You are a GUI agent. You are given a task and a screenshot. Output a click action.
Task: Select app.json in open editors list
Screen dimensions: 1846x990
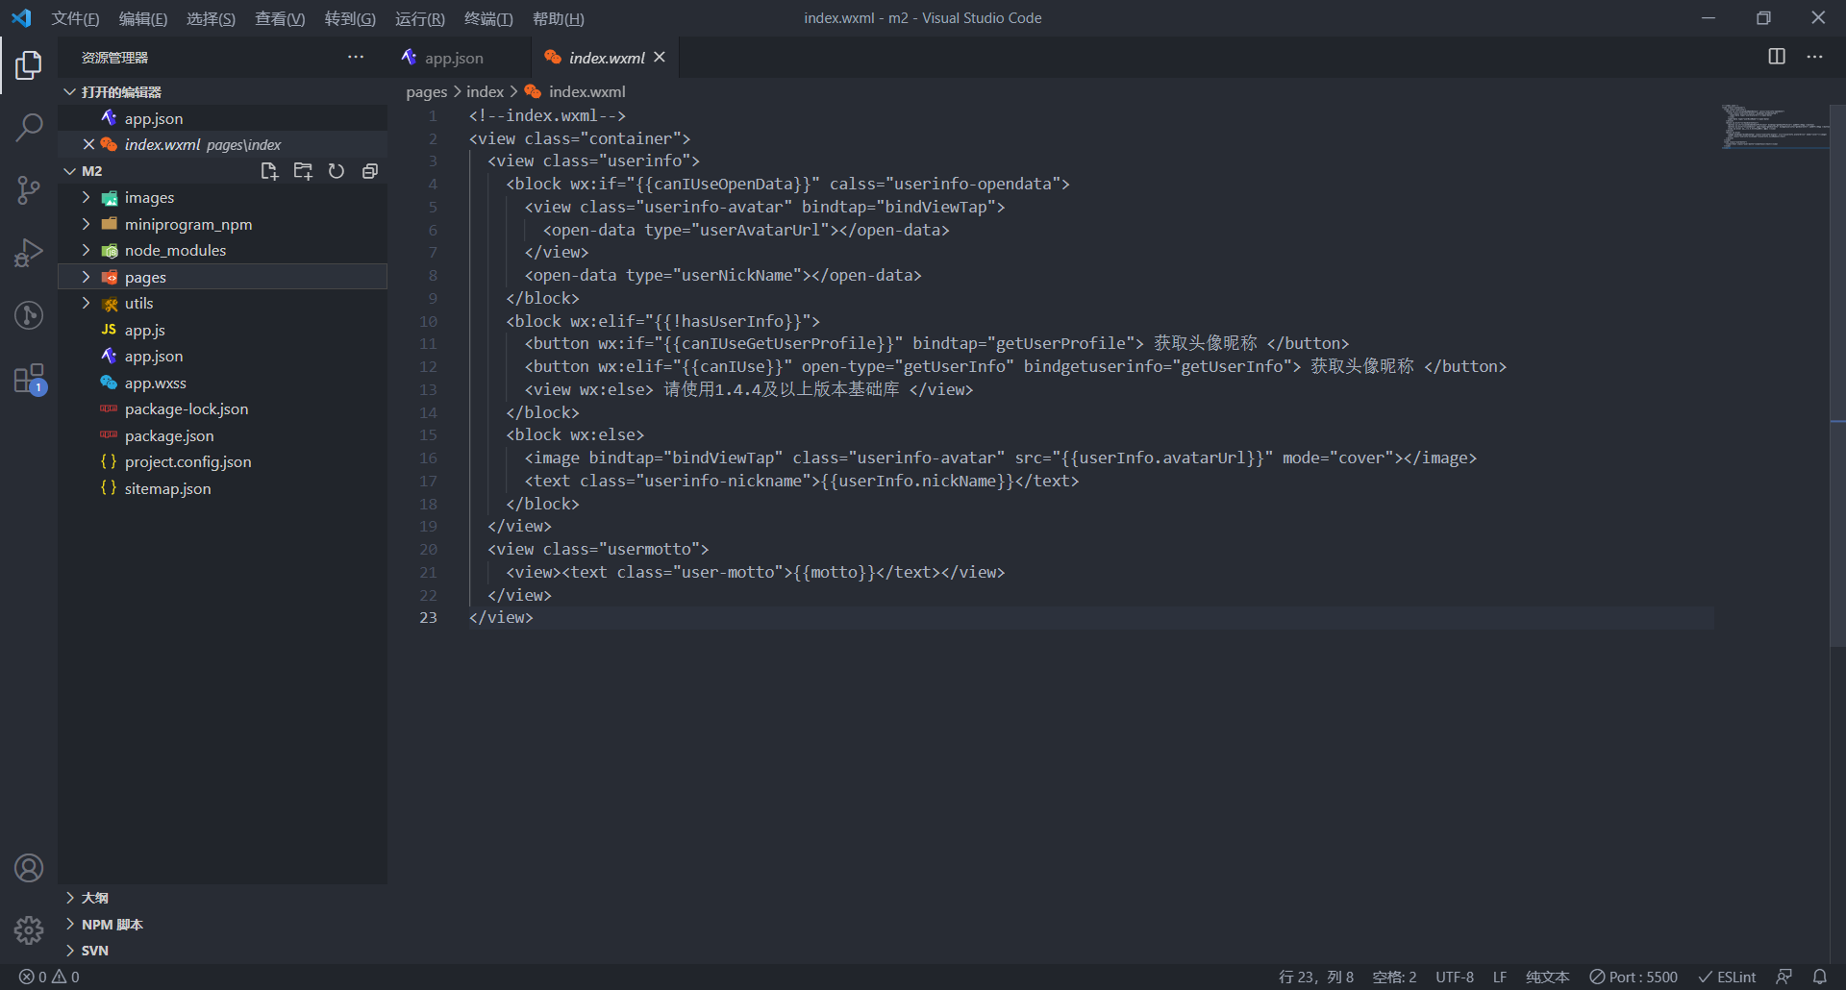[x=222, y=118]
